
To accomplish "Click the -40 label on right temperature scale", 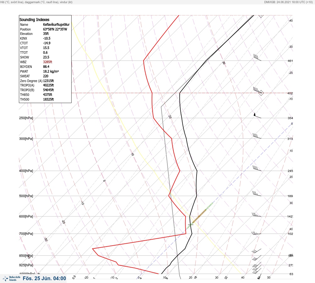I will (x=291, y=20).
